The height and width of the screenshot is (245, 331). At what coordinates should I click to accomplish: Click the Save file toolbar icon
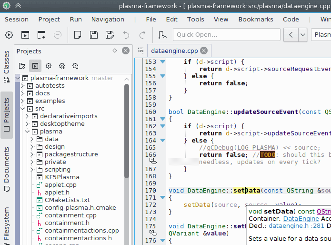[94, 35]
